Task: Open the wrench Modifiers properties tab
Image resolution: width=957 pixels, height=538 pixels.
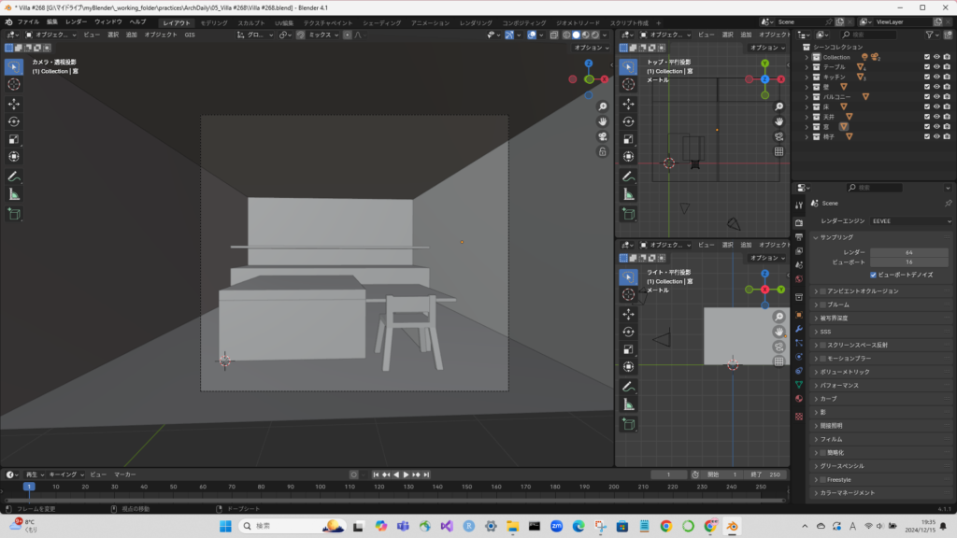Action: 799,329
